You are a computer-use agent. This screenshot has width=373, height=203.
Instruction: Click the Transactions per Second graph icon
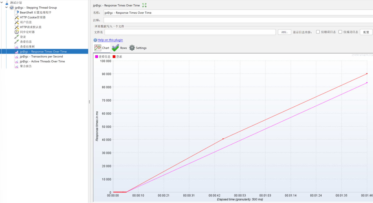(17, 56)
